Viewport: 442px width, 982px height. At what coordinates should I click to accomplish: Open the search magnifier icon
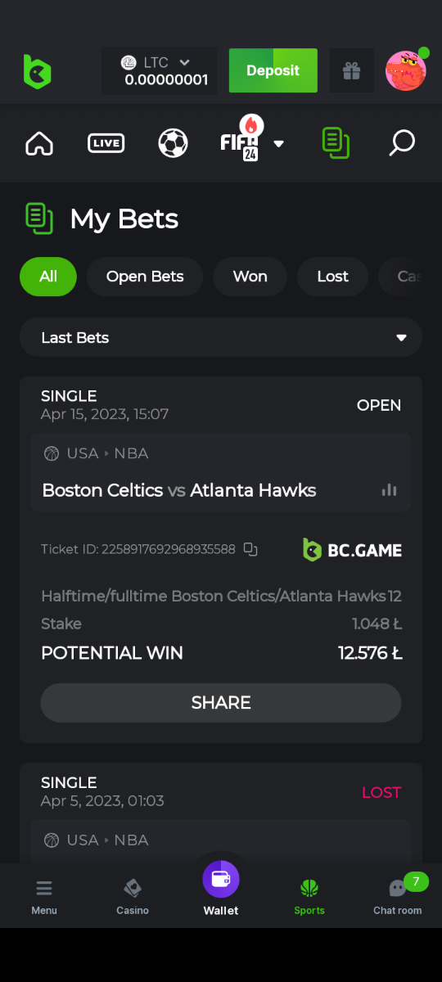[401, 143]
